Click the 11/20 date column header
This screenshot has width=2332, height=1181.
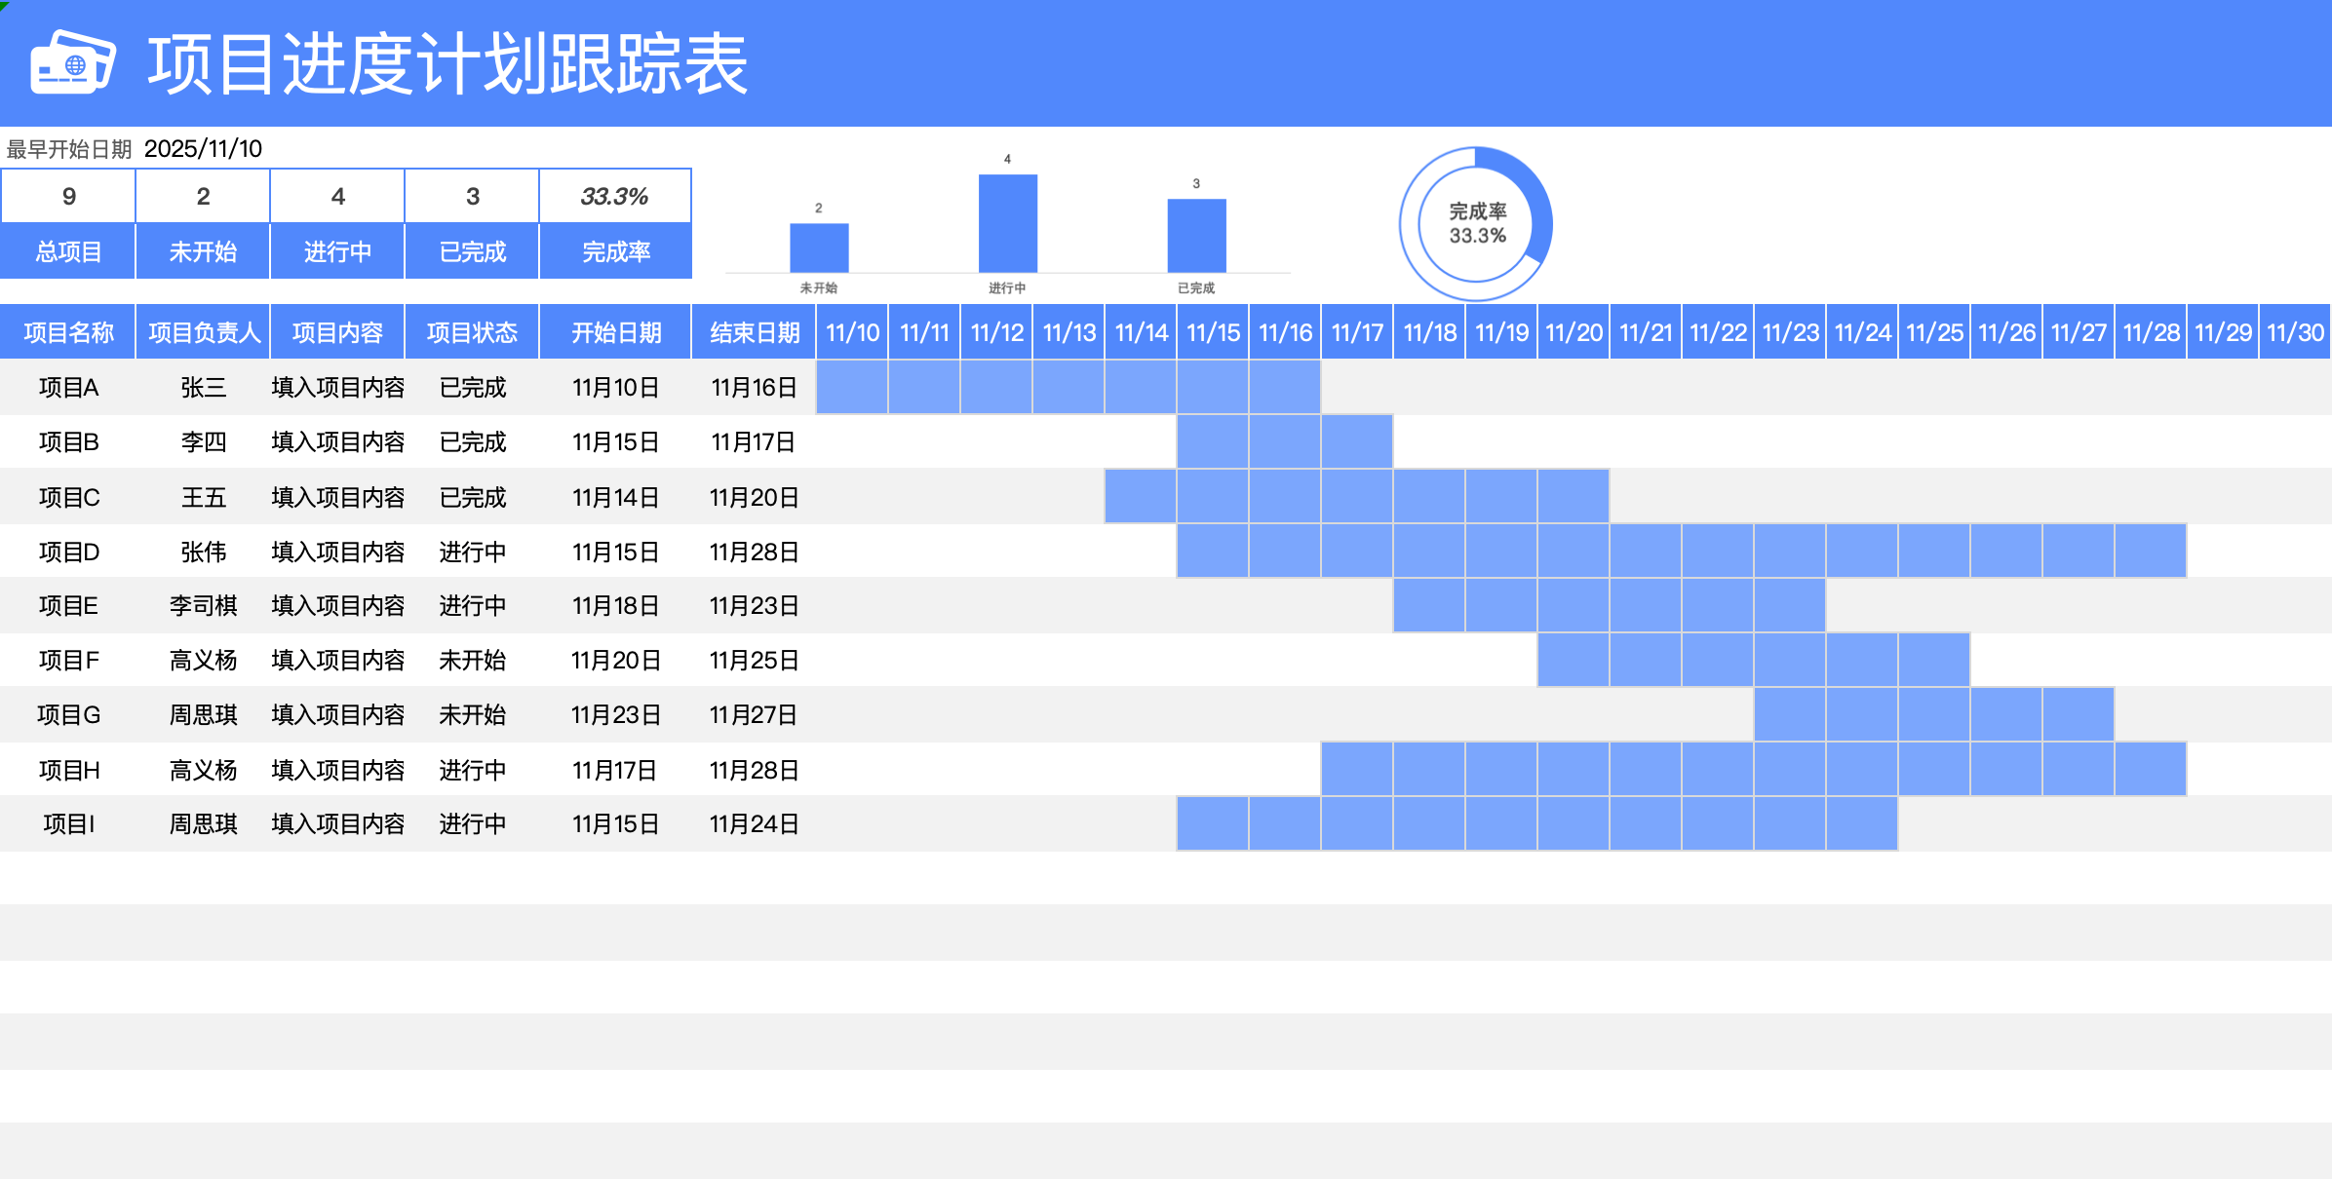1574,333
